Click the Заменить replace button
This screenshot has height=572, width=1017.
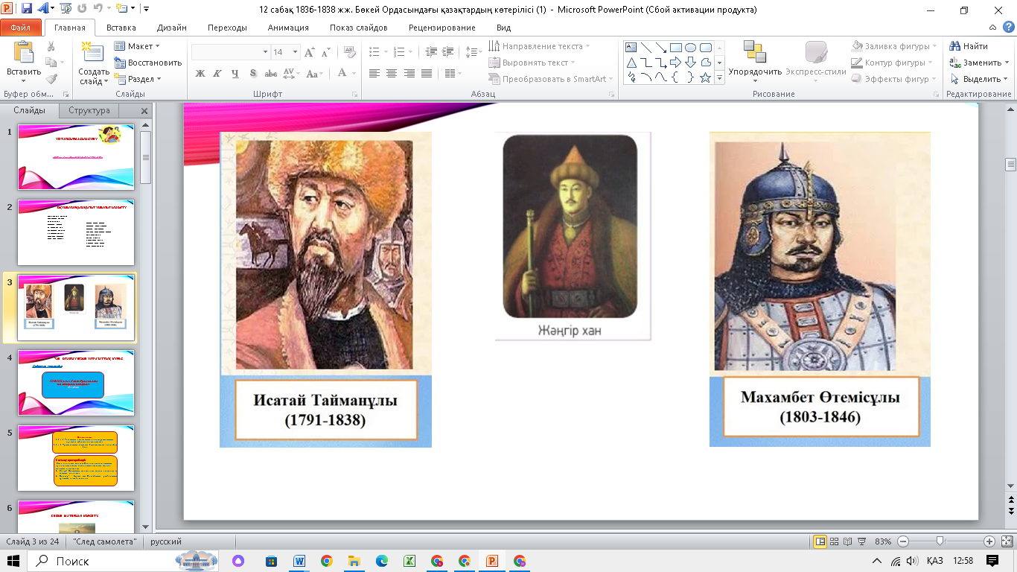pos(978,63)
